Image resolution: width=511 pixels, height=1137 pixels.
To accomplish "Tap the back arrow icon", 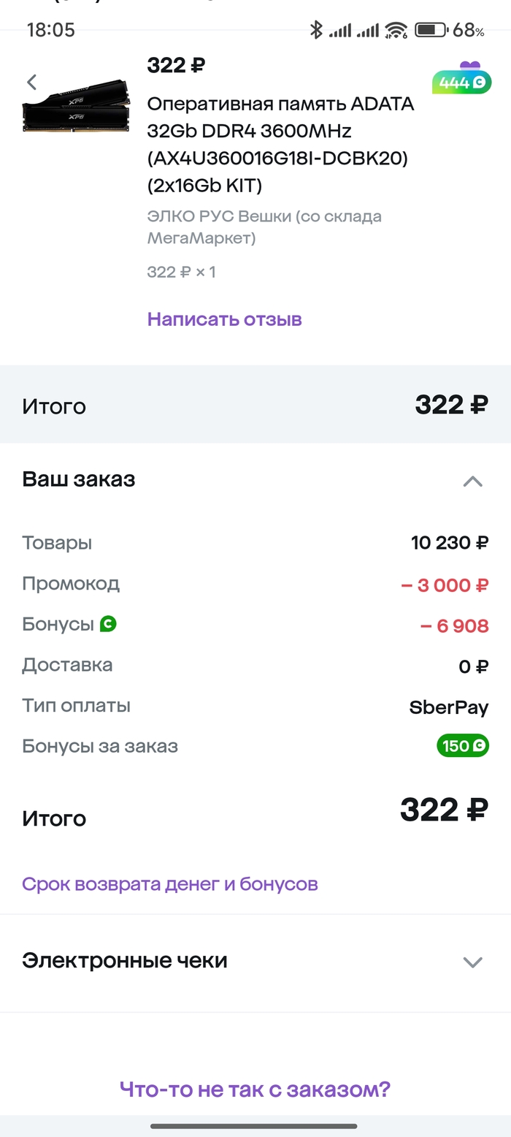I will tap(31, 82).
